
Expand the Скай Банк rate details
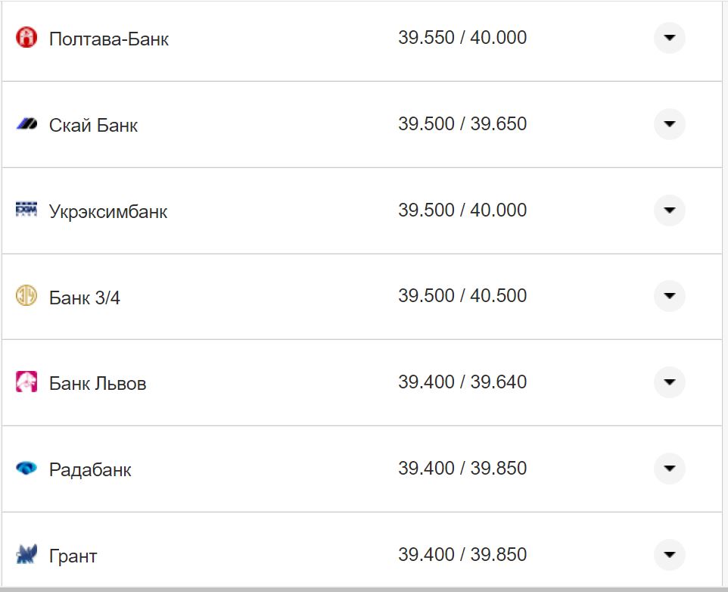point(669,124)
